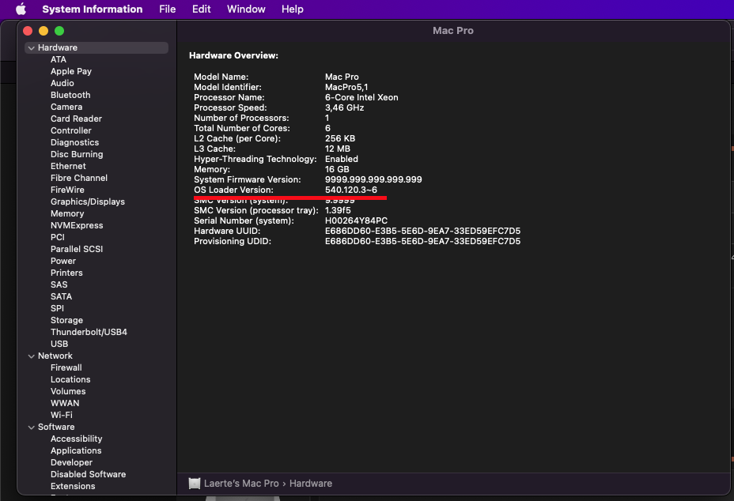Open the File menu

coord(167,9)
